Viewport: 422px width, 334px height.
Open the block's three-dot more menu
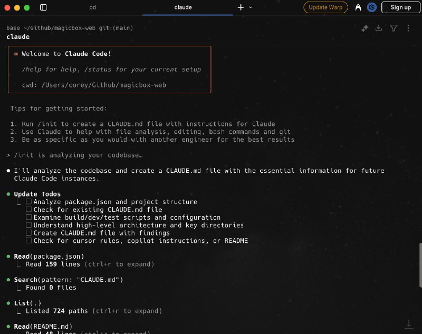pos(408,28)
